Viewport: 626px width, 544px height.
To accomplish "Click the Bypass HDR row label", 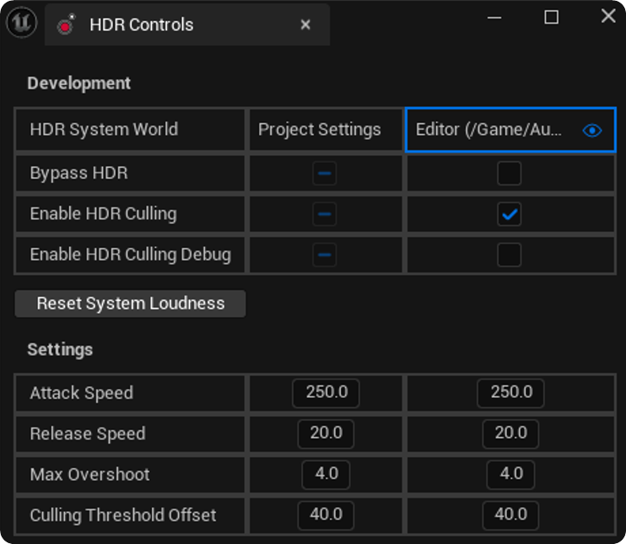I will pos(78,173).
